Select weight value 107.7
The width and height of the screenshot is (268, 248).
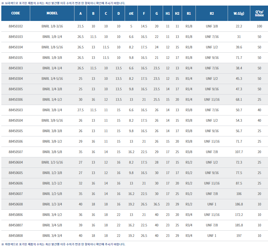click(x=239, y=152)
